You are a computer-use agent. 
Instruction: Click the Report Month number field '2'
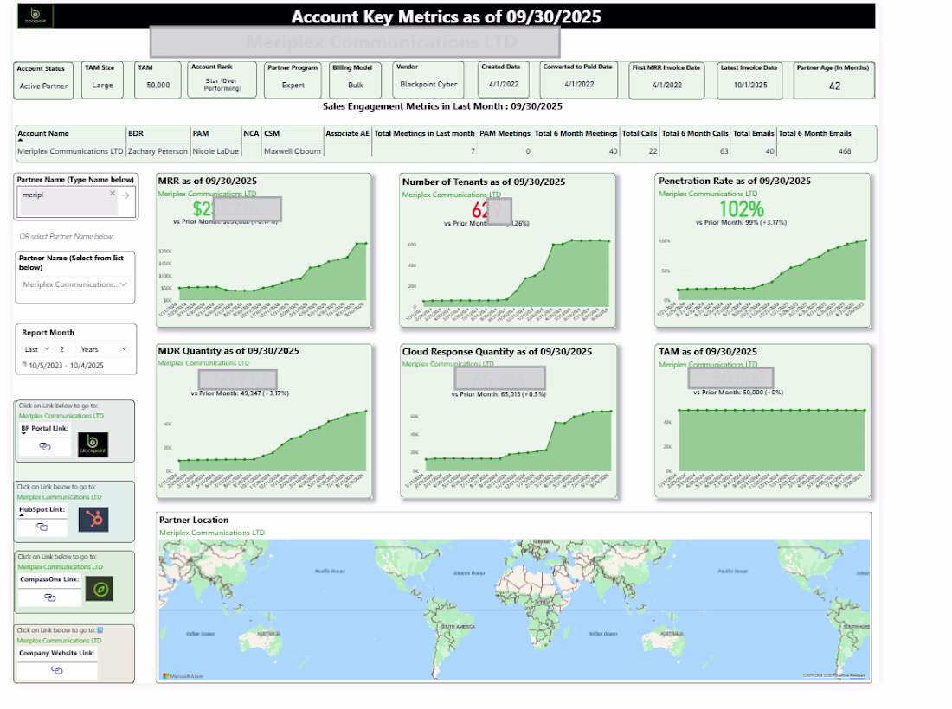pos(66,349)
